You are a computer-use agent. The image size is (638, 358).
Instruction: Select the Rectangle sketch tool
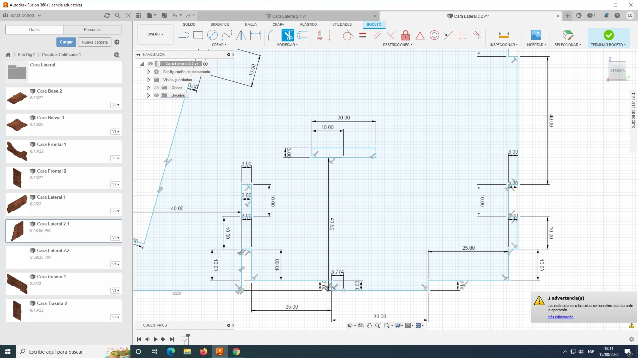point(198,35)
